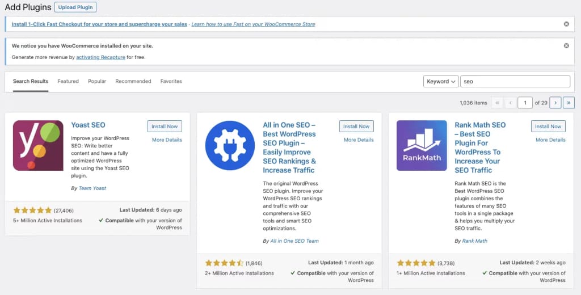
Task: Click Last Updated: 1 month ago text
Action: click(x=341, y=263)
